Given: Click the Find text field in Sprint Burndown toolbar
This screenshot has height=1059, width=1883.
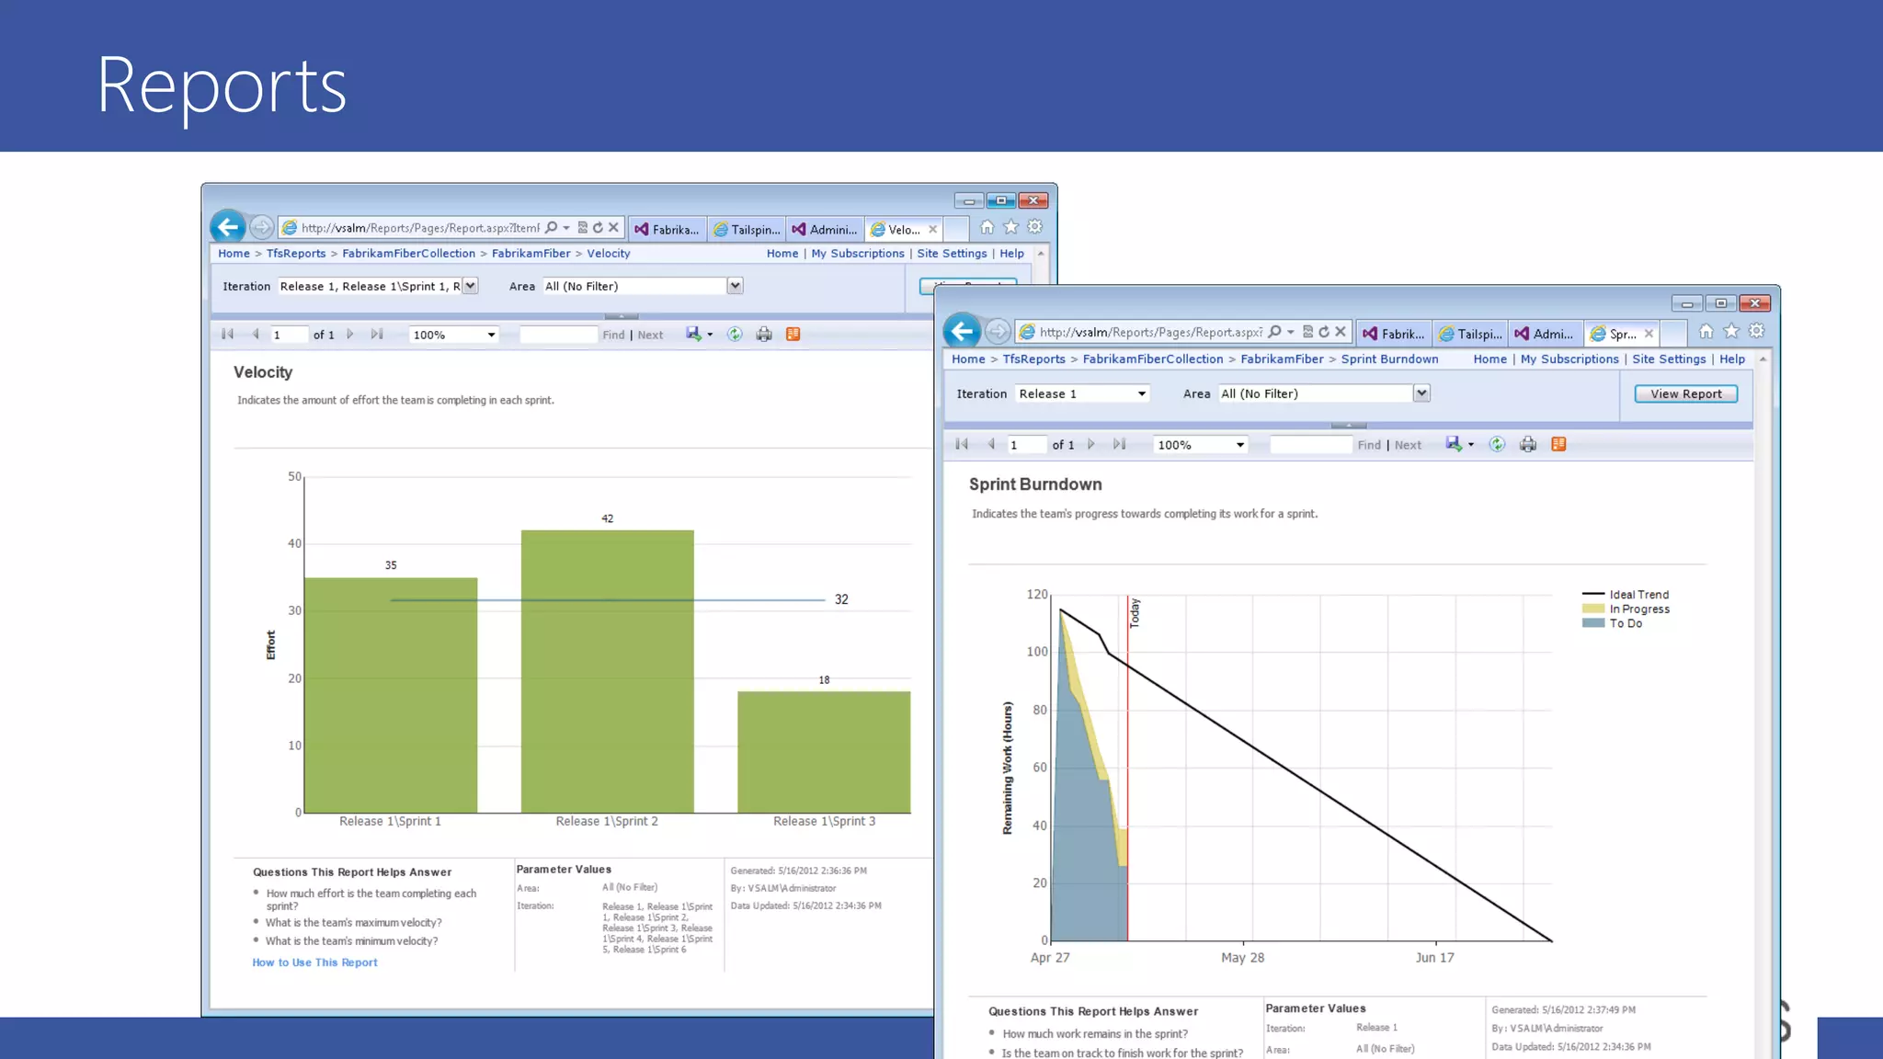Looking at the screenshot, I should 1310,445.
